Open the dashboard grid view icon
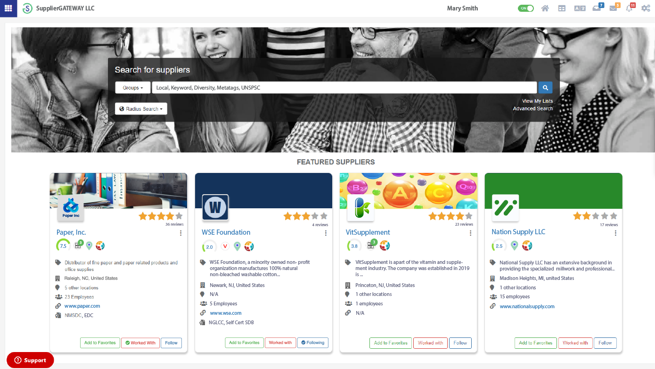The width and height of the screenshot is (655, 369). click(562, 8)
